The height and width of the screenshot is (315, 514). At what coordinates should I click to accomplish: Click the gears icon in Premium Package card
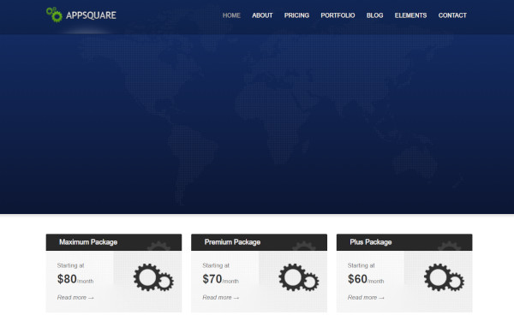point(299,277)
